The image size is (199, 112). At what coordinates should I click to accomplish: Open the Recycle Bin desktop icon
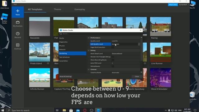193,96
